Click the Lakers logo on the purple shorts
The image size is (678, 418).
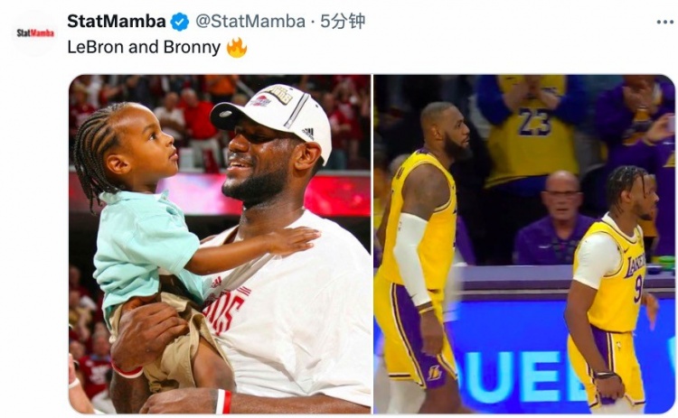click(435, 371)
